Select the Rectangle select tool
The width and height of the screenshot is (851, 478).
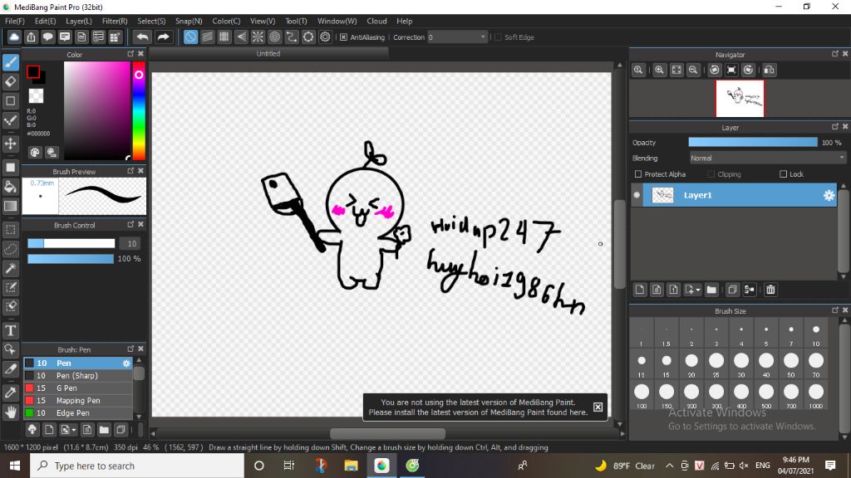click(x=10, y=230)
